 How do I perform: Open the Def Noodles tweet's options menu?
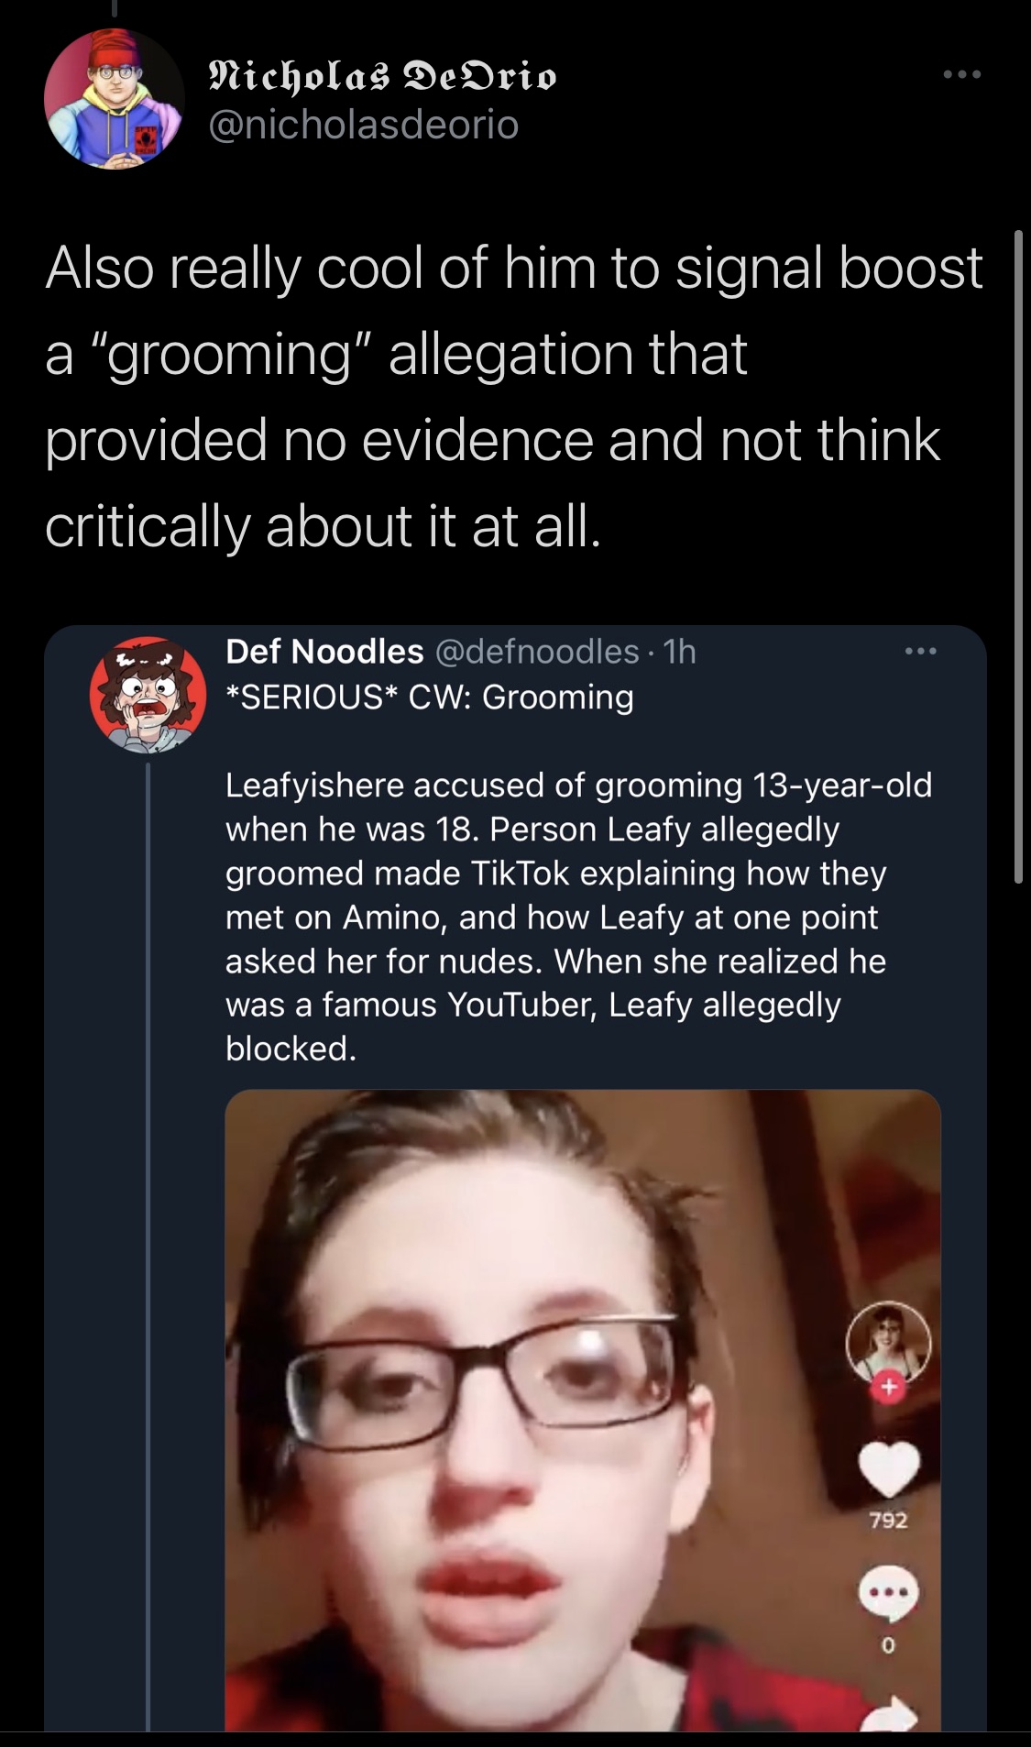tap(920, 652)
